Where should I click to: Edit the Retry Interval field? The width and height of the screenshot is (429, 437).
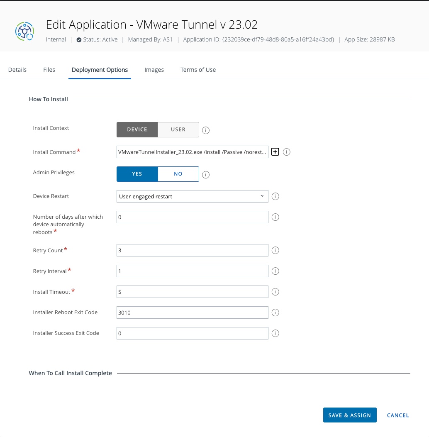(192, 271)
